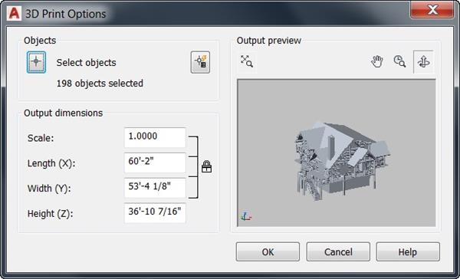This screenshot has height=279, width=460.
Task: Click the 'Output preview' group title
Action: 269,41
